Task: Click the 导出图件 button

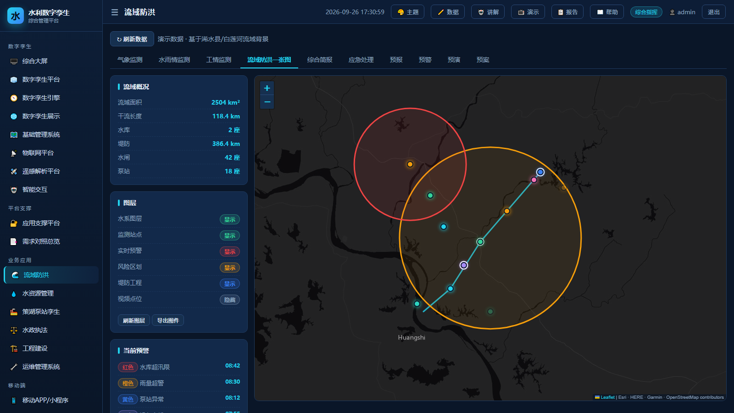Action: [x=168, y=320]
